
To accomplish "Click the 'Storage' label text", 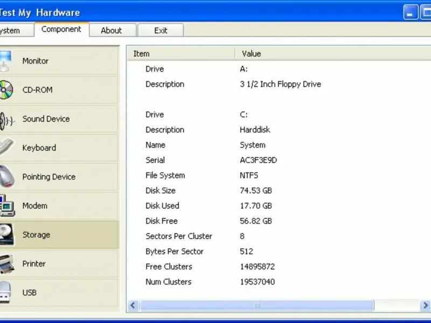I will (36, 235).
